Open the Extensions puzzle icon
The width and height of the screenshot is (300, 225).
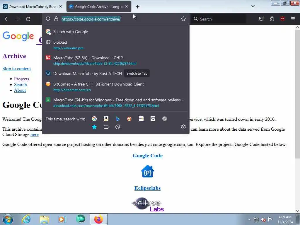[272, 19]
